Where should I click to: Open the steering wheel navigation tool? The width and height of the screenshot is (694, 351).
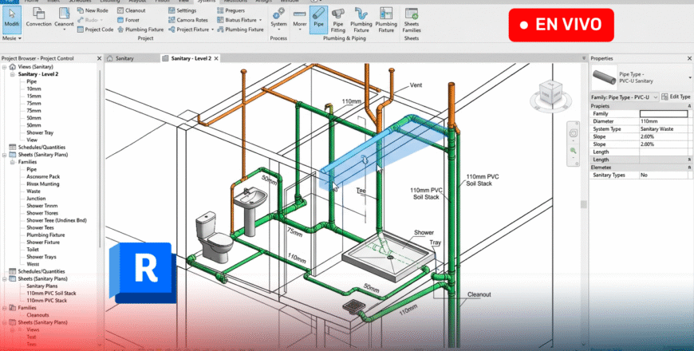coord(574,132)
